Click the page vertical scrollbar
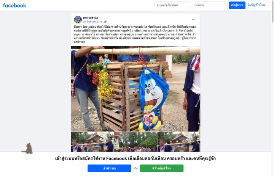The height and width of the screenshot is (177, 274). click(272, 88)
